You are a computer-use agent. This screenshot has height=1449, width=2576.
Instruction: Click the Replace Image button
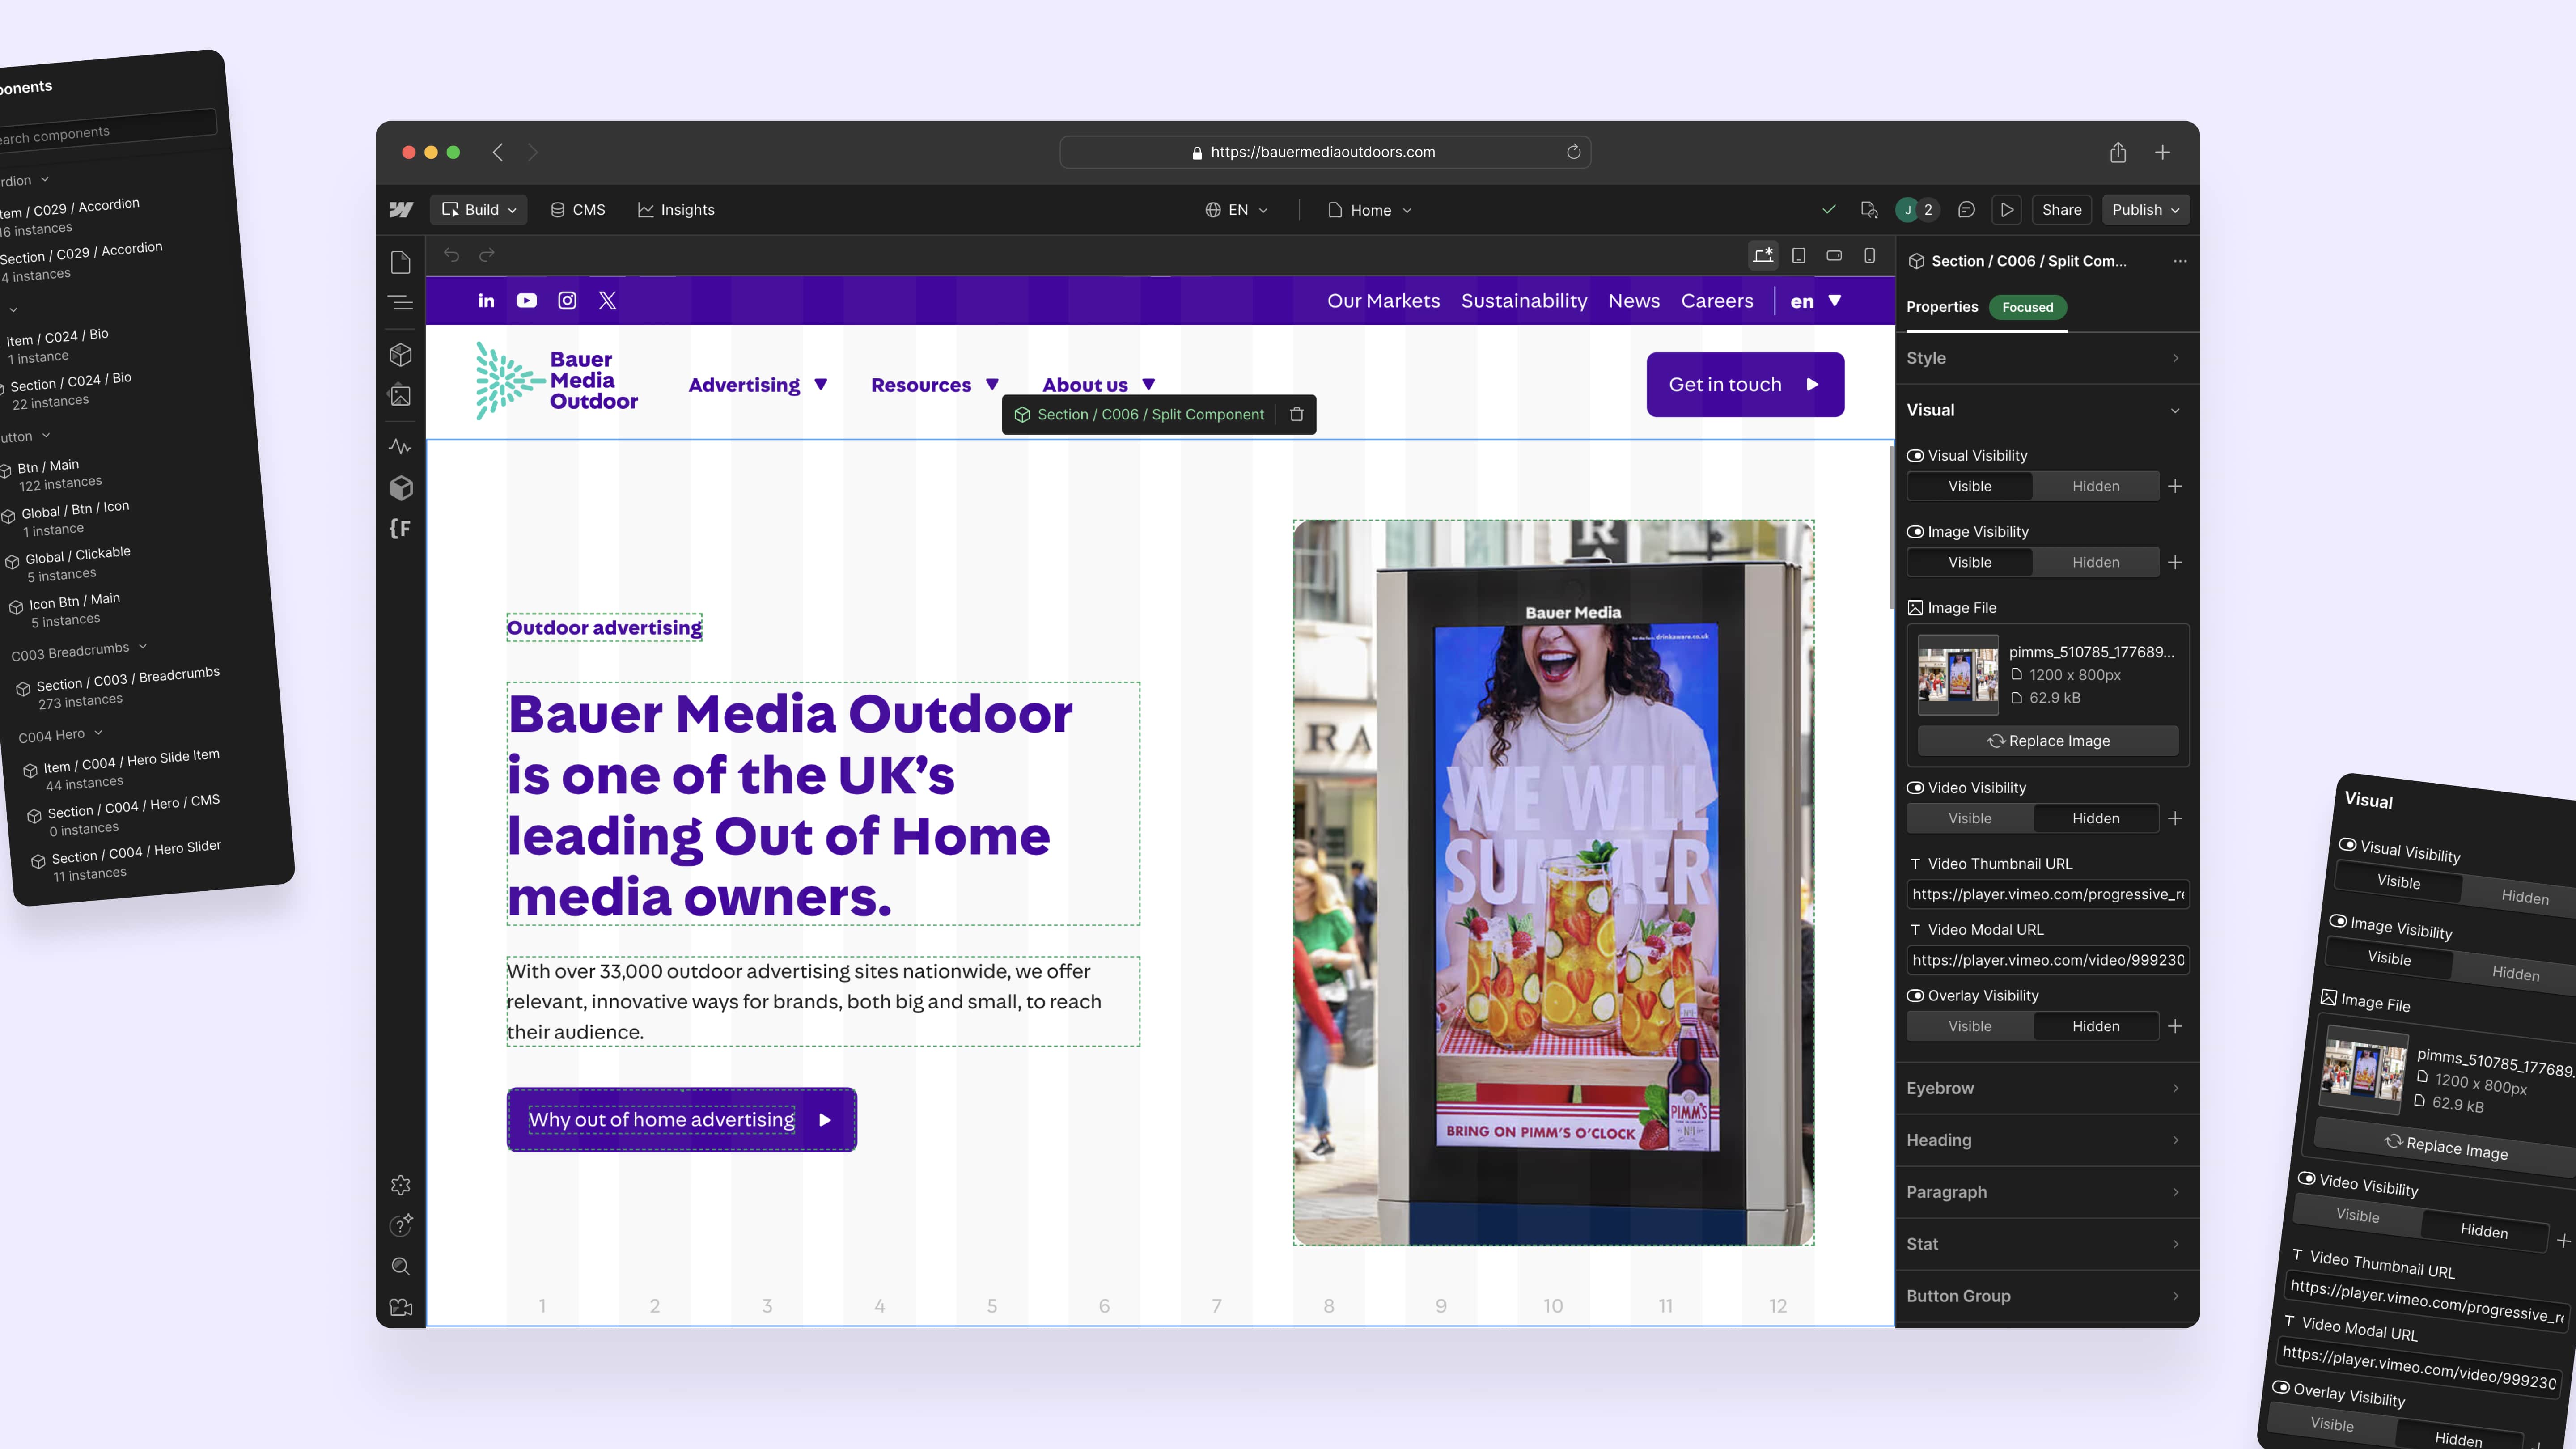2047,741
